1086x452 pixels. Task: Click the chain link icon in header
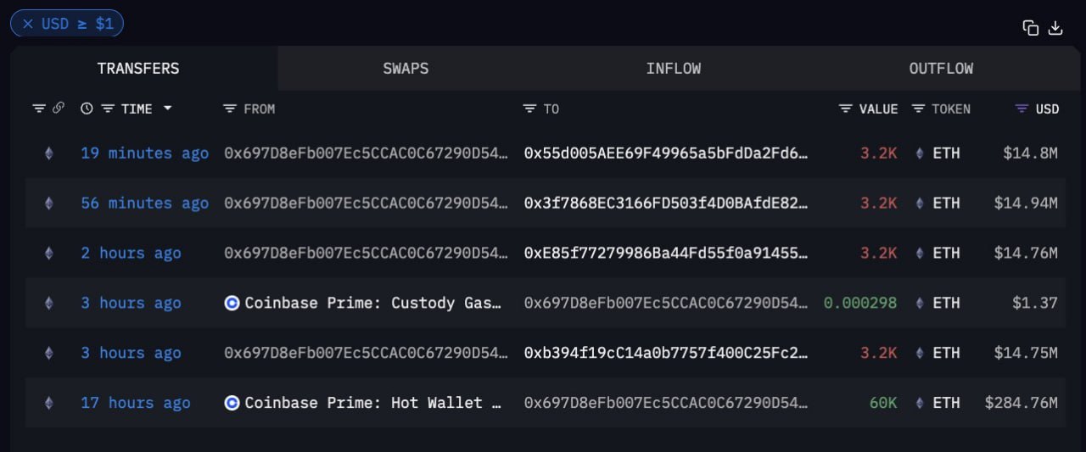pyautogui.click(x=59, y=108)
